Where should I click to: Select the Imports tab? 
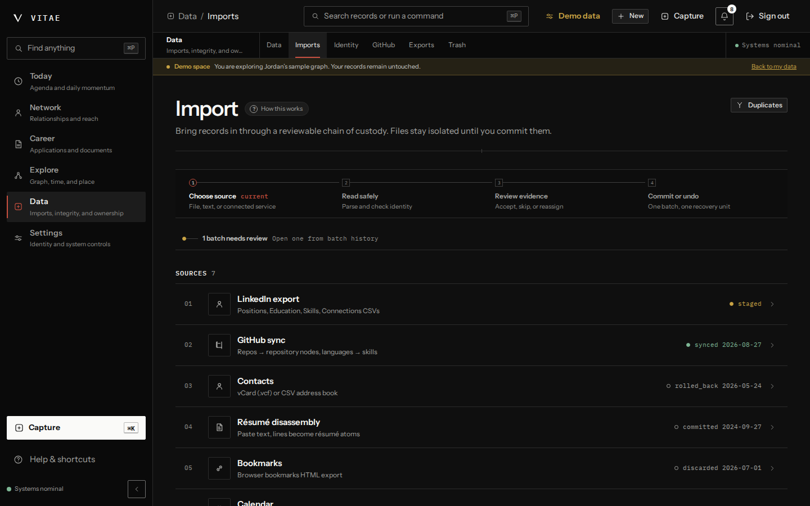click(308, 45)
